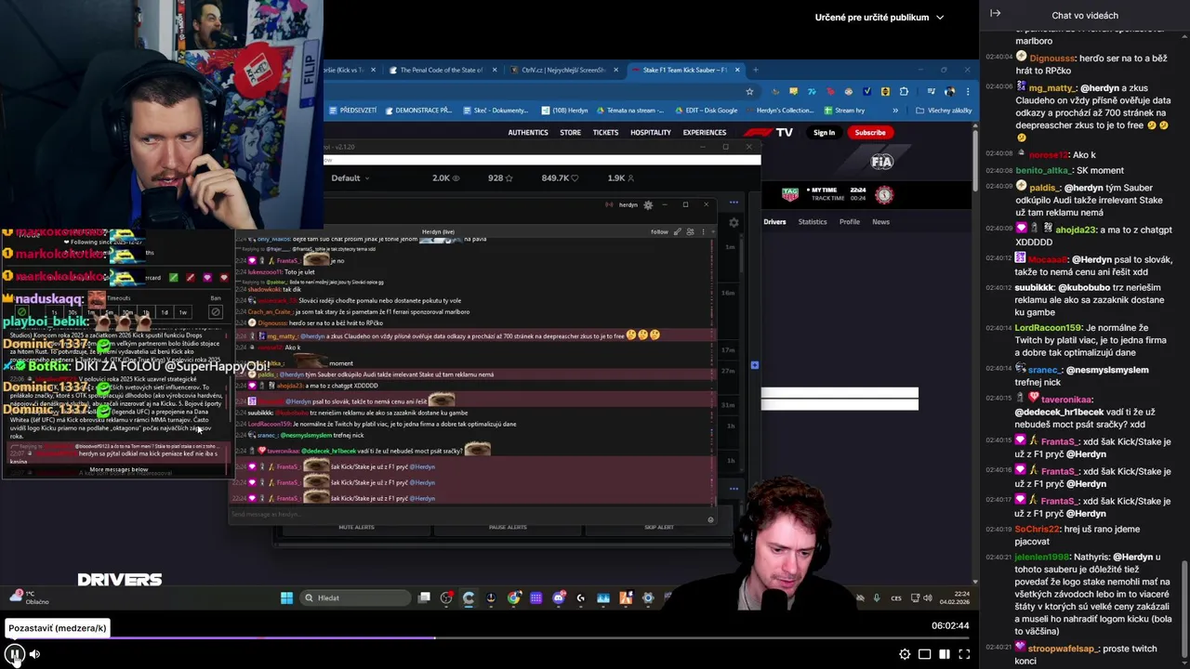
Task: Open Chrome from the Windows taskbar
Action: (513, 597)
